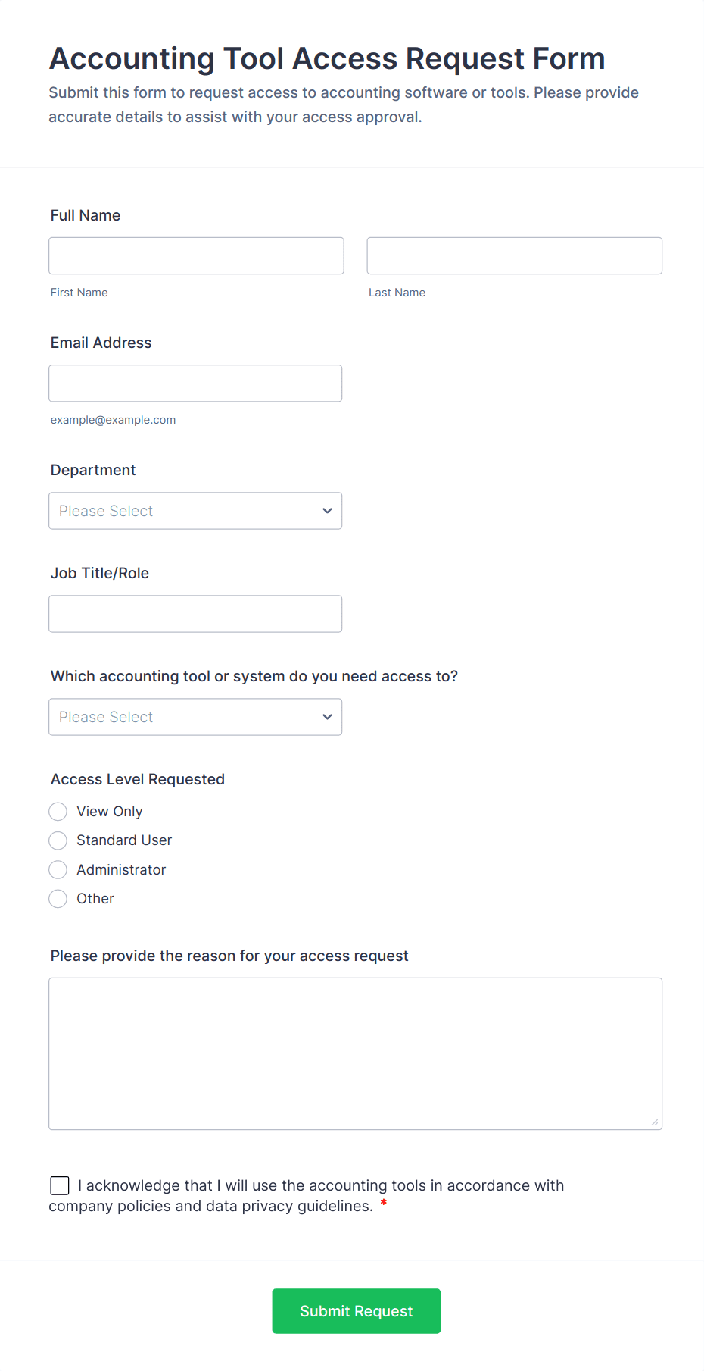The height and width of the screenshot is (1371, 704).
Task: Click the Last Name input field
Action: [x=514, y=256]
